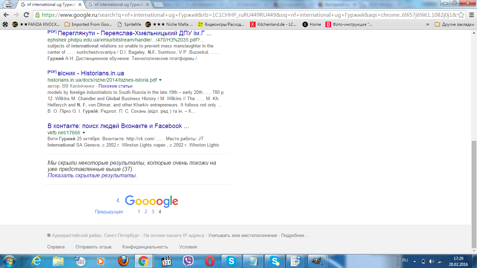Open Media Player Classic on the taskbar
Image resolution: width=477 pixels, height=268 pixels.
point(167,261)
